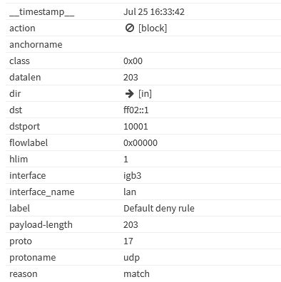This screenshot has width=281, height=282.
Task: Select the Default deny rule label
Action: 159,209
